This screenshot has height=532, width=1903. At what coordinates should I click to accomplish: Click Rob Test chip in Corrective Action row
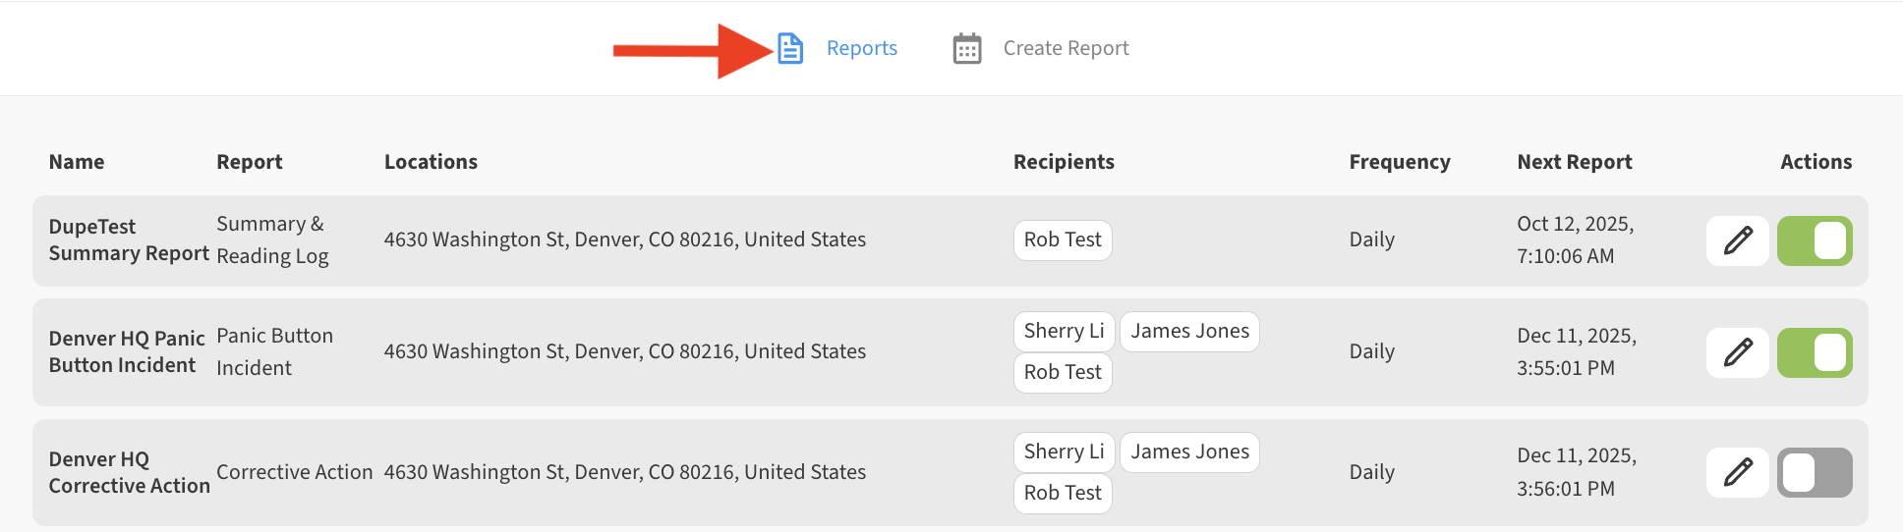coord(1062,493)
